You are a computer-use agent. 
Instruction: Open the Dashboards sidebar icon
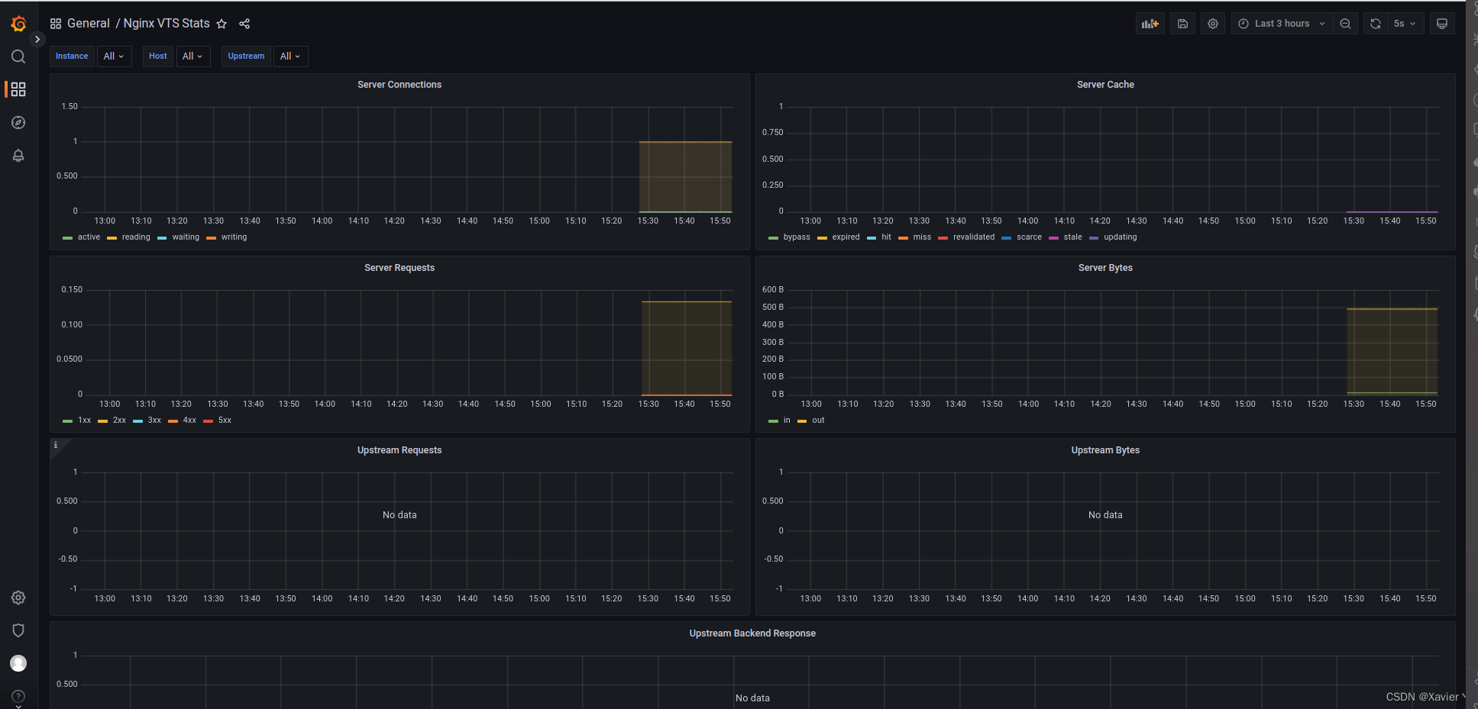click(x=18, y=89)
